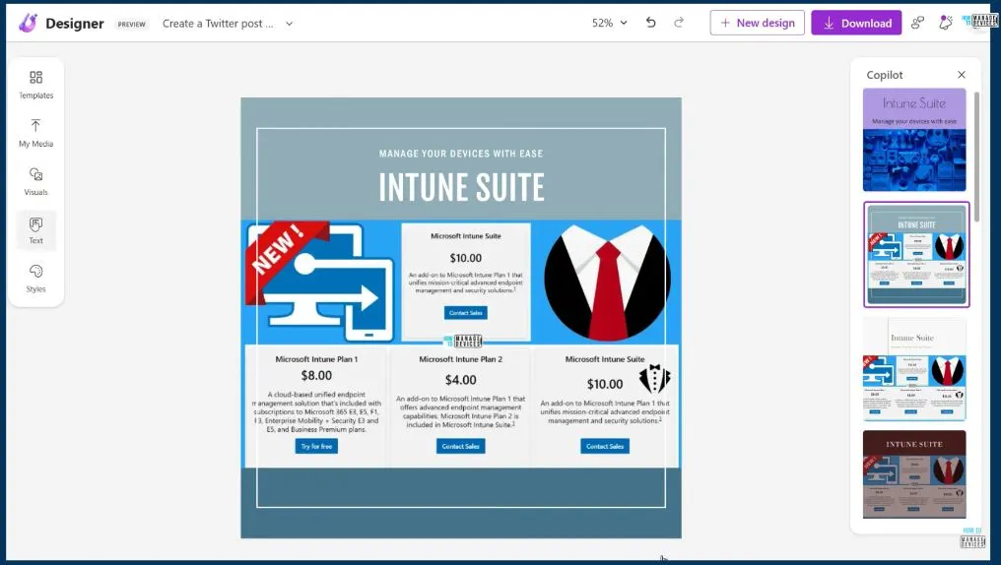Close the Copilot panel
The width and height of the screenshot is (1001, 565).
point(962,75)
